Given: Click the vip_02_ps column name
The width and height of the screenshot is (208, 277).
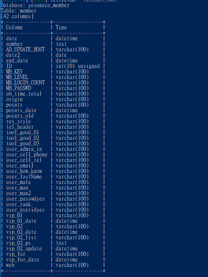Looking at the screenshot, I should point(18,243).
